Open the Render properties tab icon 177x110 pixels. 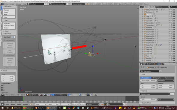(x=145, y=64)
